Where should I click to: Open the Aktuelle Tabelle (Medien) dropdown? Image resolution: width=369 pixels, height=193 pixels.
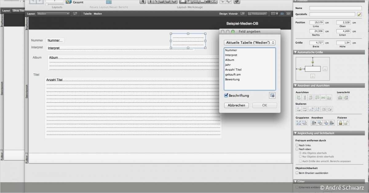click(249, 42)
